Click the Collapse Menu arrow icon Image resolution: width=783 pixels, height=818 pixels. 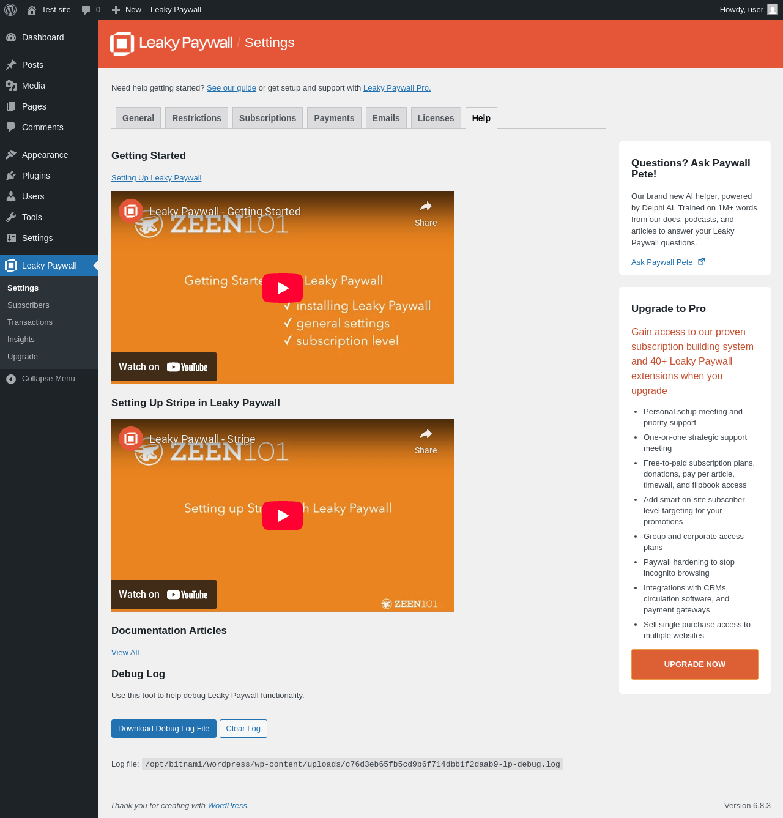pos(11,379)
